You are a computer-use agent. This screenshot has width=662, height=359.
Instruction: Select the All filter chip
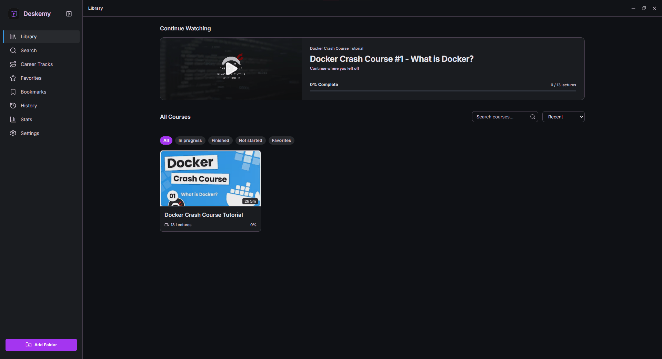coord(166,140)
